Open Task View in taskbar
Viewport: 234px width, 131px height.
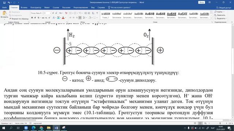tap(18, 128)
